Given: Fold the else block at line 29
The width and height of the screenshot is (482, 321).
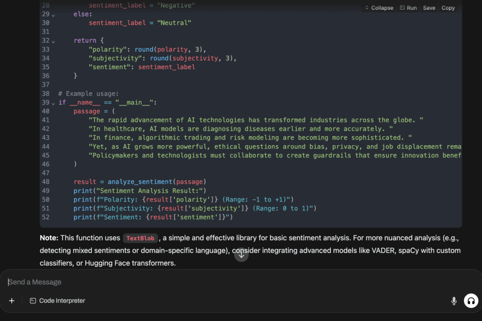Looking at the screenshot, I should (x=54, y=15).
